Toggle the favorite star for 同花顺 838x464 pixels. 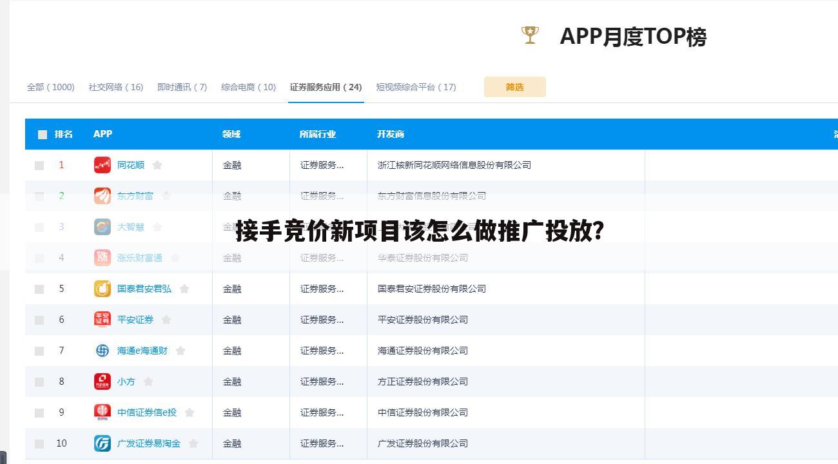[157, 165]
